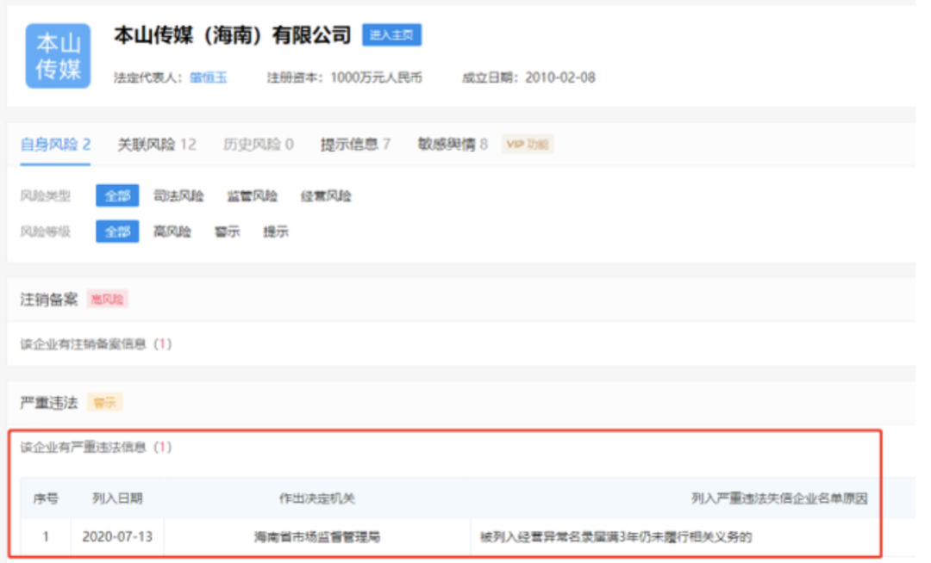Viewport: 931px width, 563px height.
Task: Filter by 提示 level
Action: pos(276,232)
